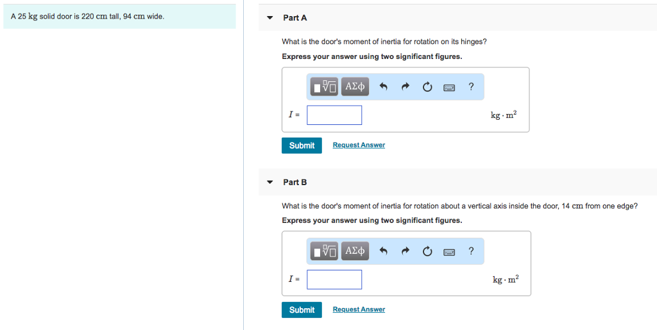Focus the Part B moment of inertia input
This screenshot has height=330, width=657.
[x=334, y=279]
